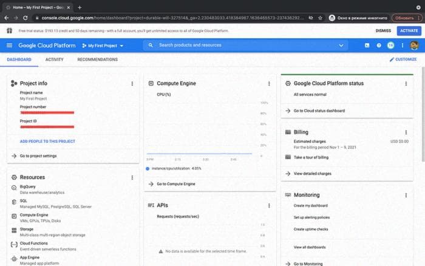Click the browser back arrow
This screenshot has width=425, height=266.
click(7, 18)
